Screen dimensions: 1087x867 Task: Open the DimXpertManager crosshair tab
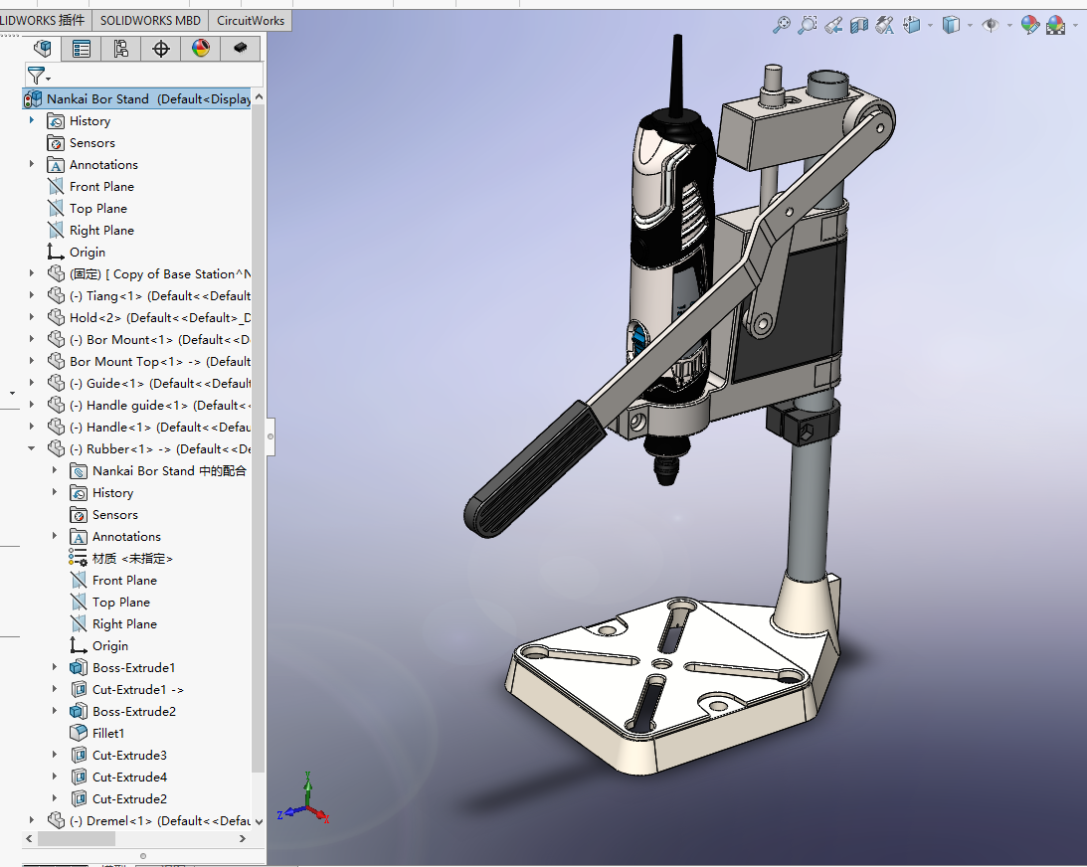[161, 48]
